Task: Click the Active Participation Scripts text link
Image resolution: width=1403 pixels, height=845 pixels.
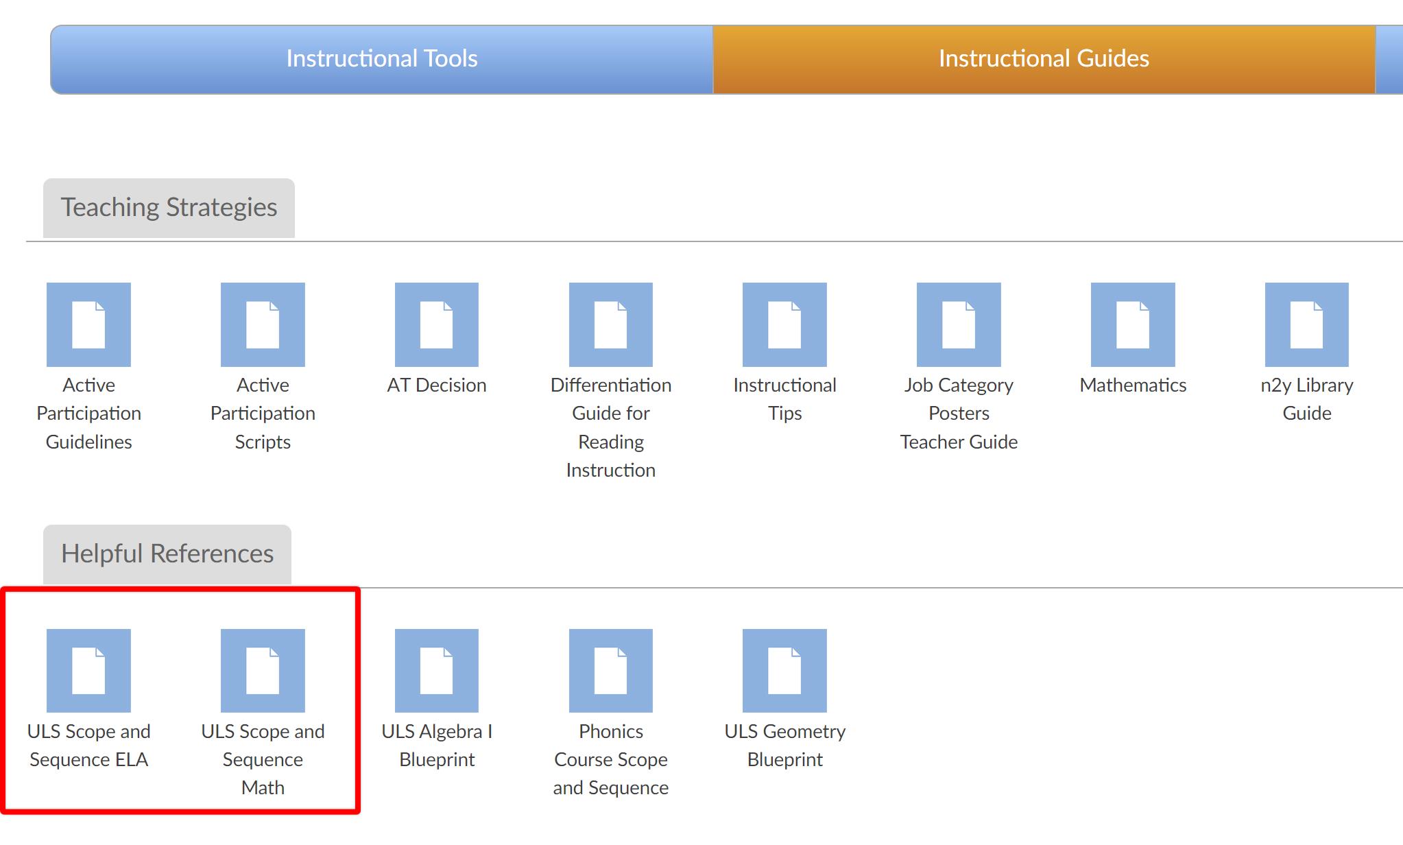Action: click(263, 414)
